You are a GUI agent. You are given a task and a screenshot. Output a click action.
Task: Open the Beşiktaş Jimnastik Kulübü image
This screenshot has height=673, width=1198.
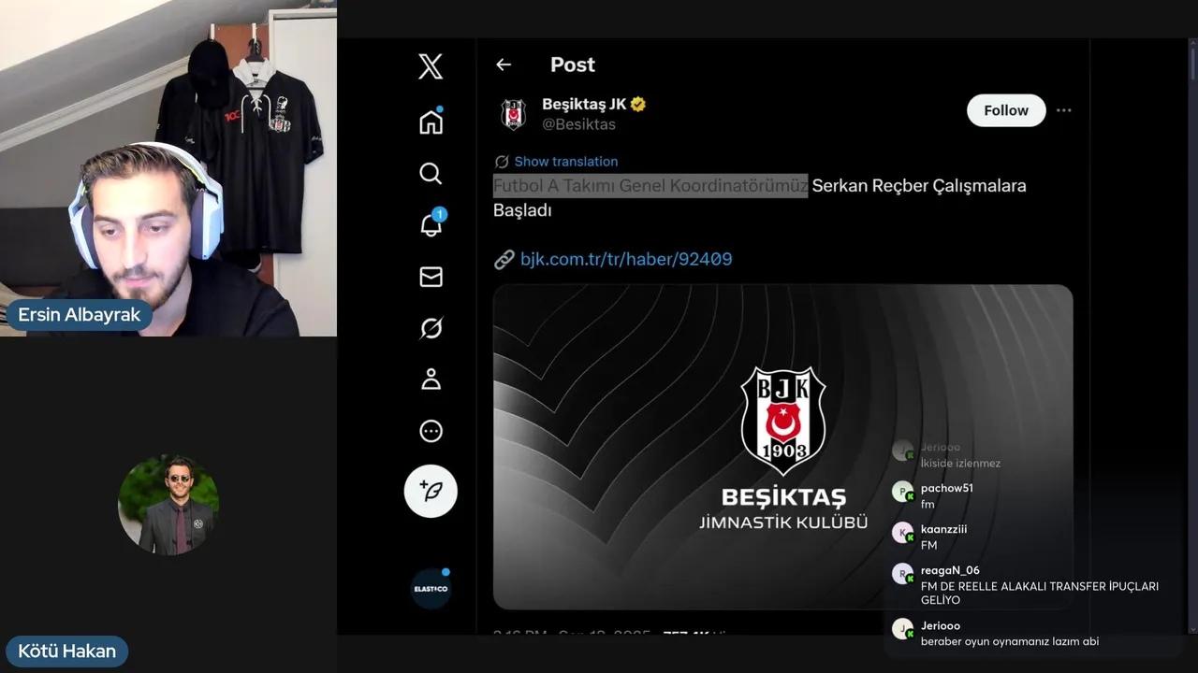[x=782, y=447]
